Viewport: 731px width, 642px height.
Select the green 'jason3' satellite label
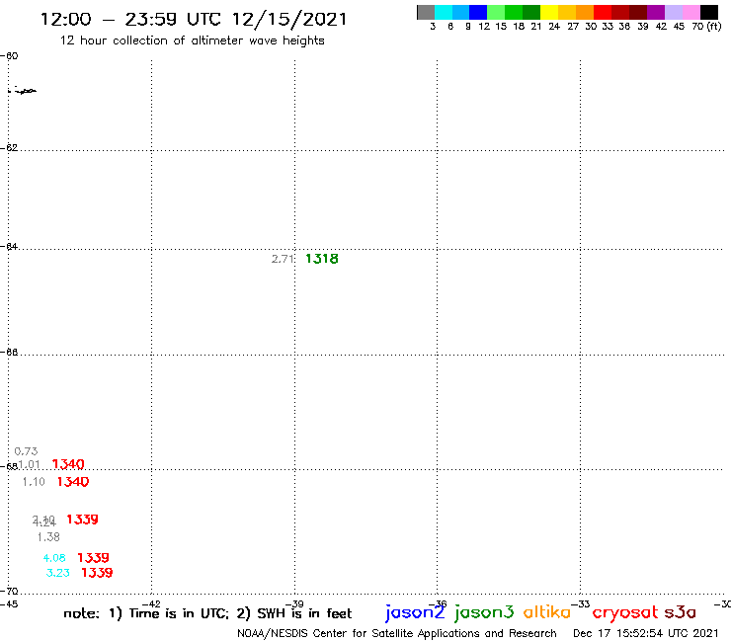484,612
